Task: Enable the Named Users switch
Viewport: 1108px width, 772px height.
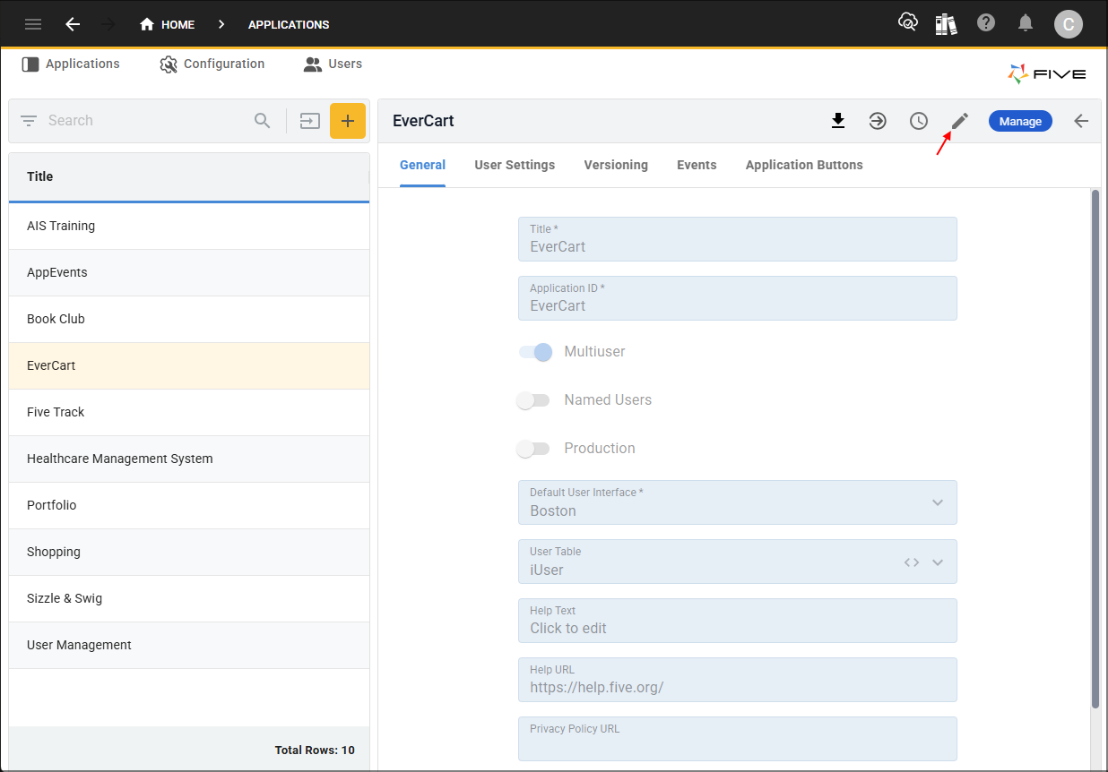Action: pyautogui.click(x=533, y=400)
